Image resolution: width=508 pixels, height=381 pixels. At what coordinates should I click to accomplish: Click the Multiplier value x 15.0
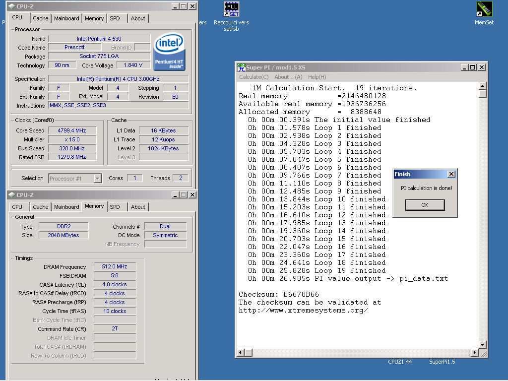[72, 139]
